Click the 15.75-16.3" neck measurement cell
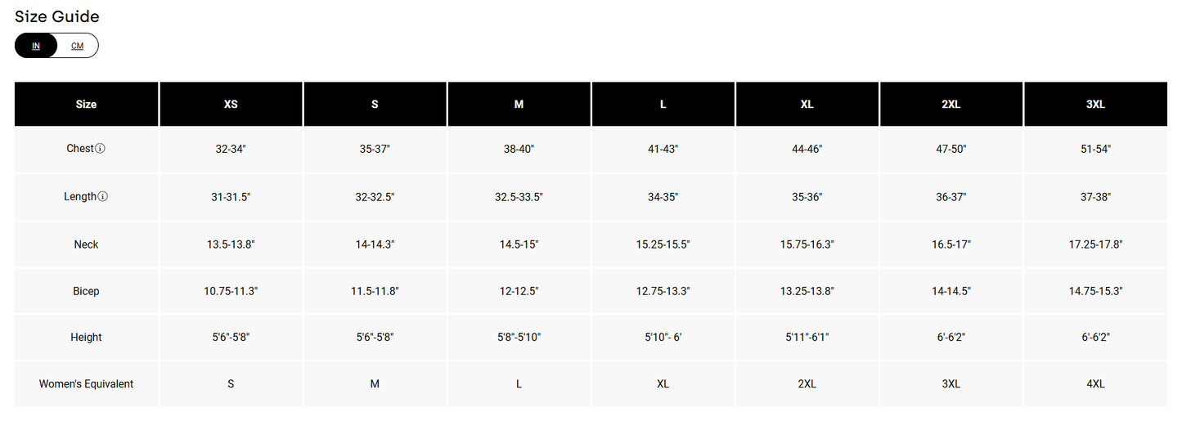Viewport: 1182px width, 421px height. [807, 244]
